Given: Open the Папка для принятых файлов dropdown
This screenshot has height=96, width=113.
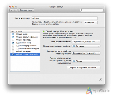Looking at the screenshot, I should coord(86,46).
